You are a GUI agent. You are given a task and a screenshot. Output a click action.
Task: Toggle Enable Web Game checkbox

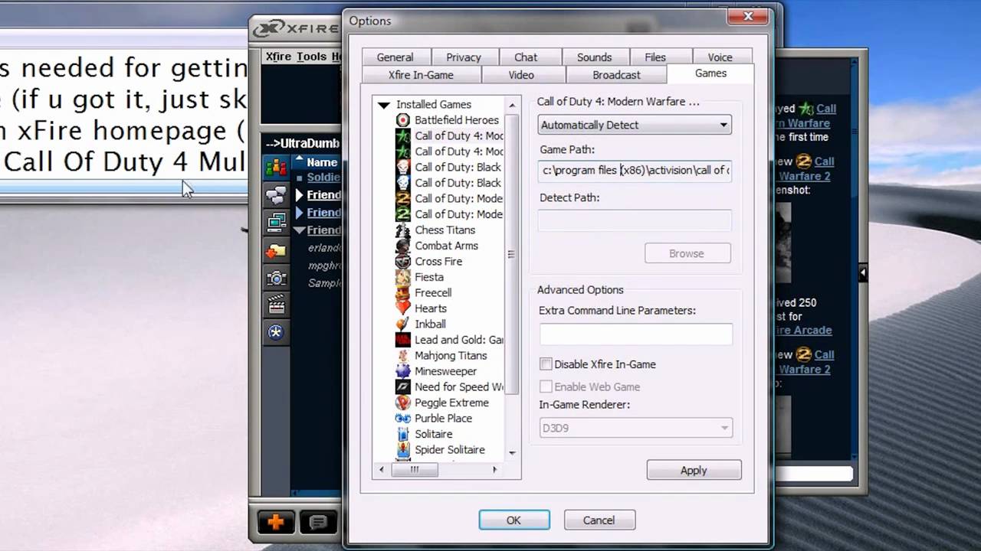coord(546,386)
